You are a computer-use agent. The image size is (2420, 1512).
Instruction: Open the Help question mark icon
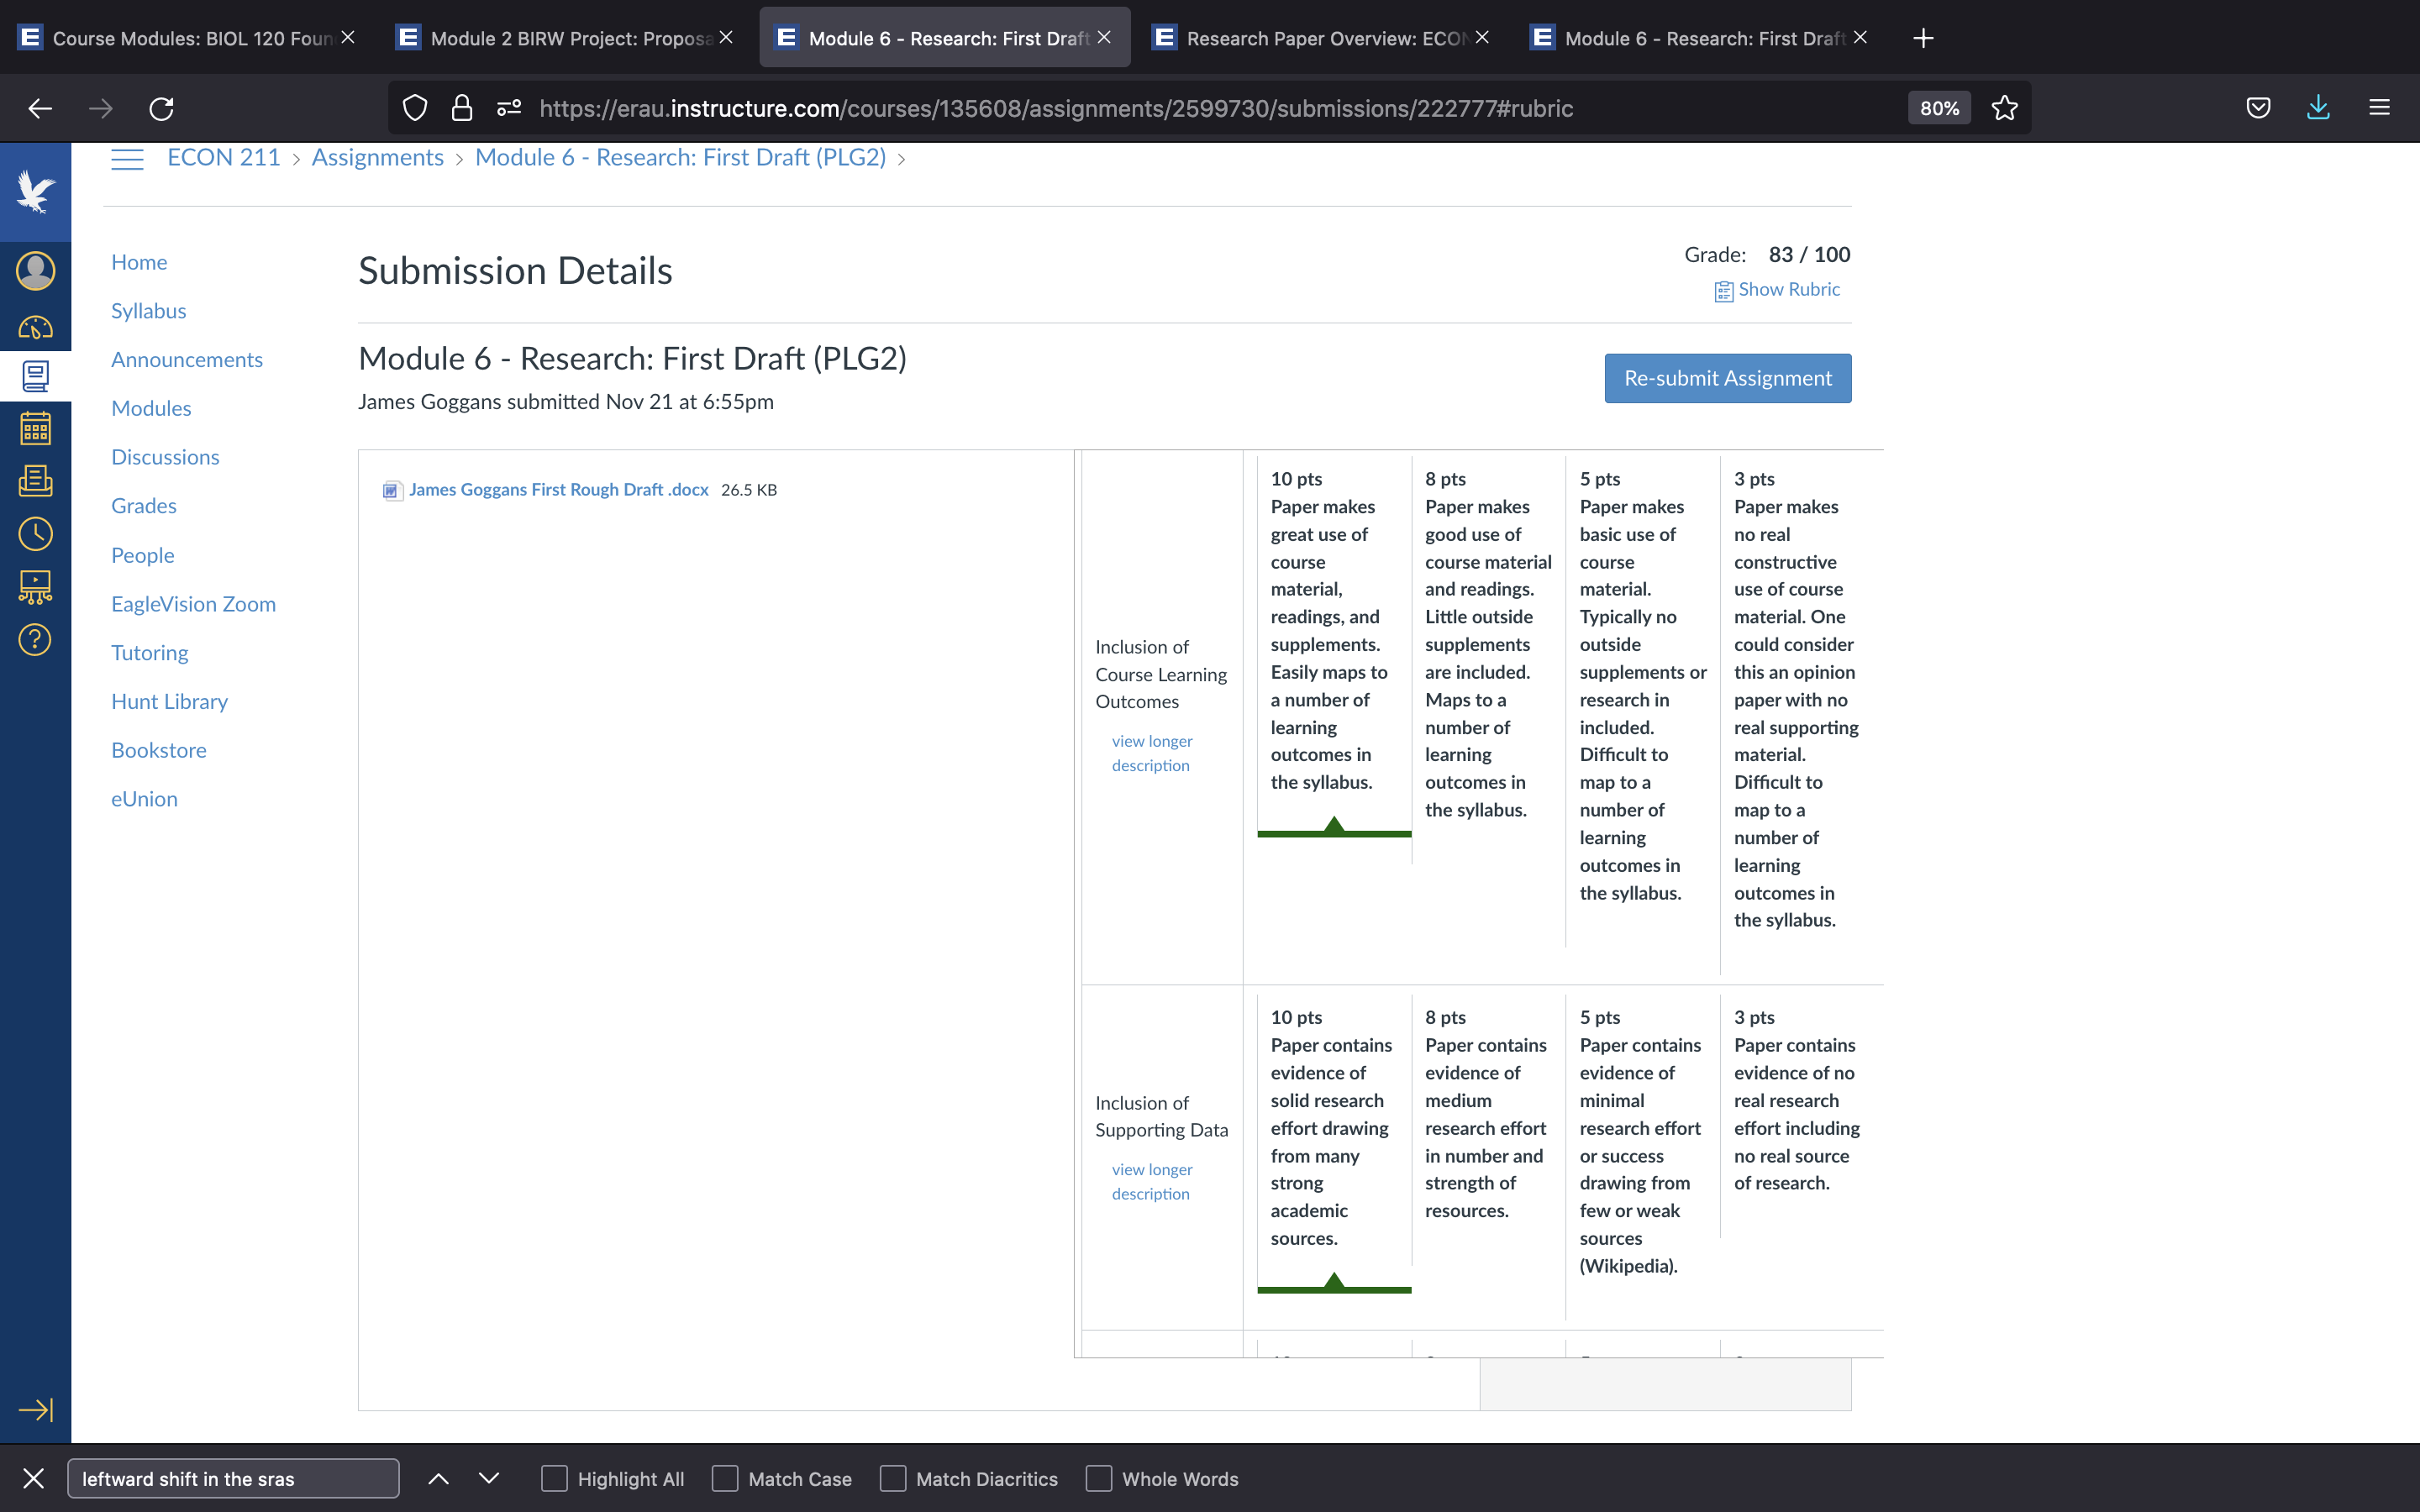[x=35, y=640]
